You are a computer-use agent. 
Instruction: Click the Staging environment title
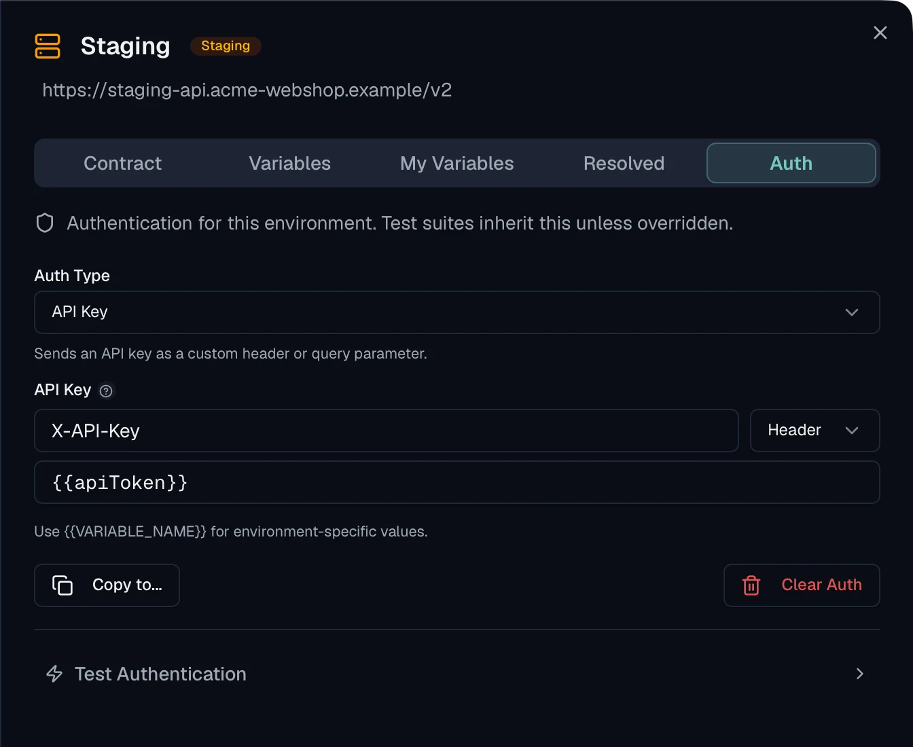pyautogui.click(x=125, y=46)
